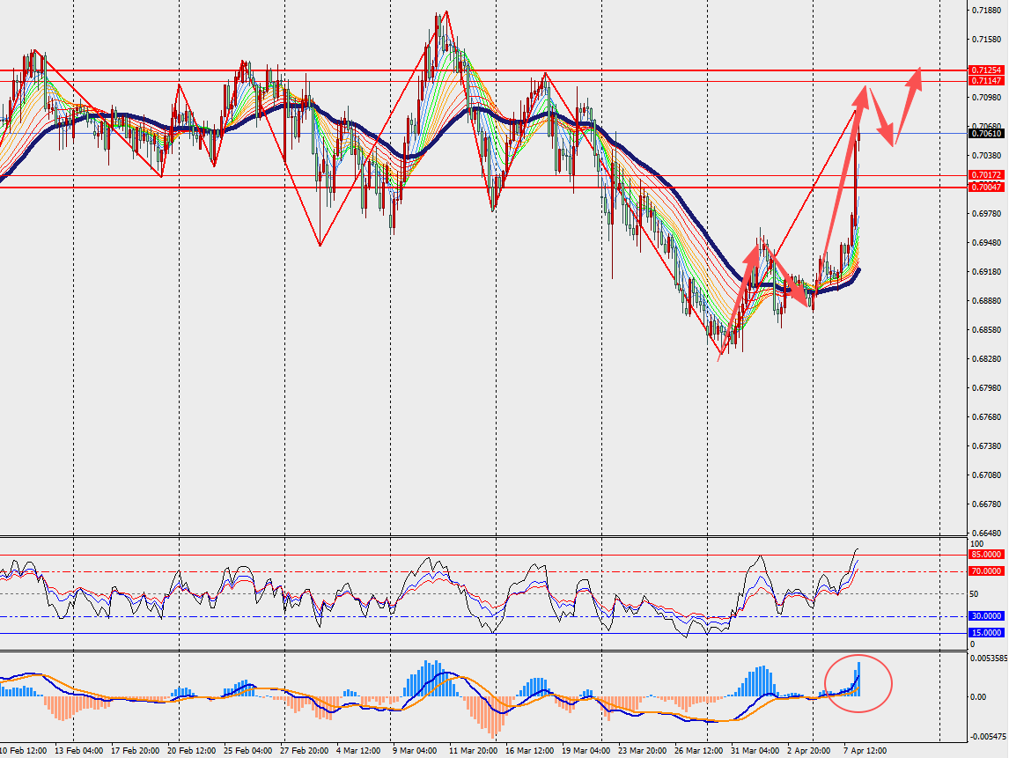Click the 0.70047 red price label

coord(986,188)
